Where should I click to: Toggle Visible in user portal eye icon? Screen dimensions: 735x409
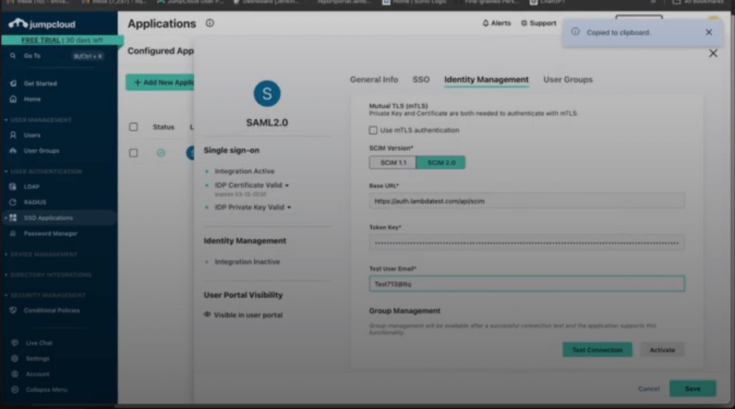pyautogui.click(x=207, y=315)
